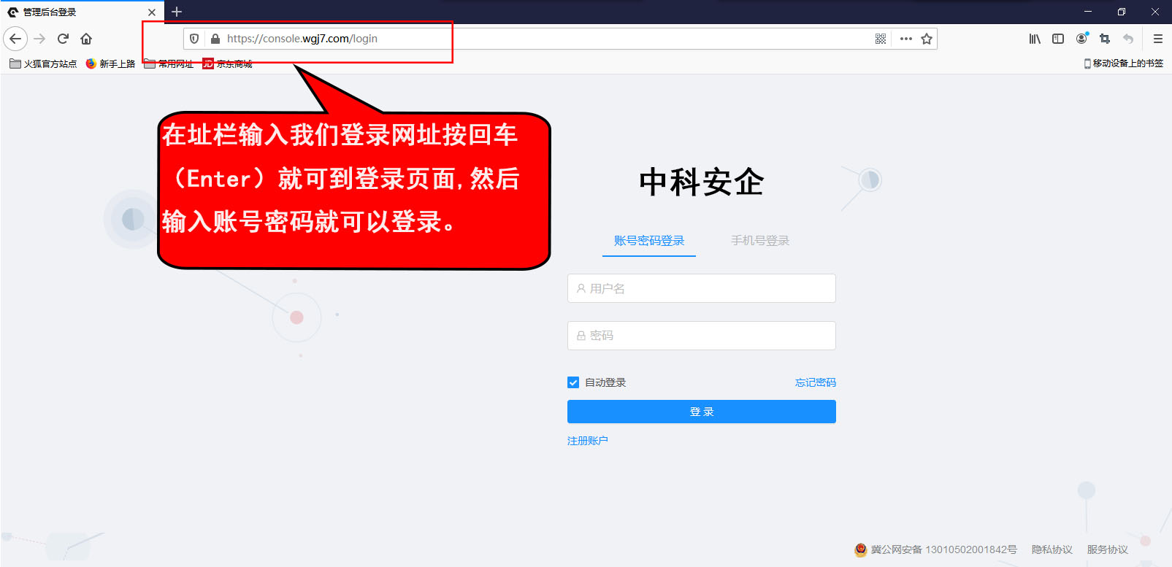Select the 管理后台登录 browser tab

(82, 12)
